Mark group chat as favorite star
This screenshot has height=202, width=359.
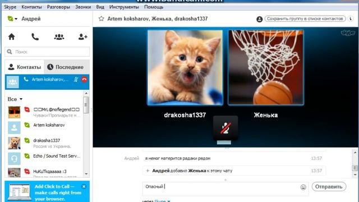(x=101, y=19)
